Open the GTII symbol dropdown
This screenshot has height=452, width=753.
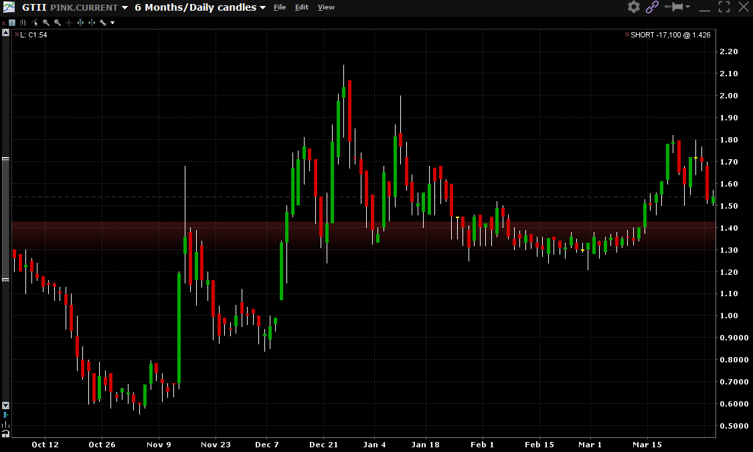coord(125,7)
